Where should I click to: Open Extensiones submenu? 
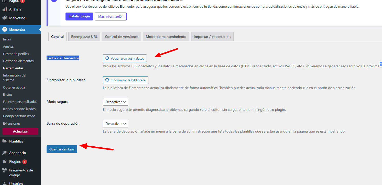tap(12, 123)
